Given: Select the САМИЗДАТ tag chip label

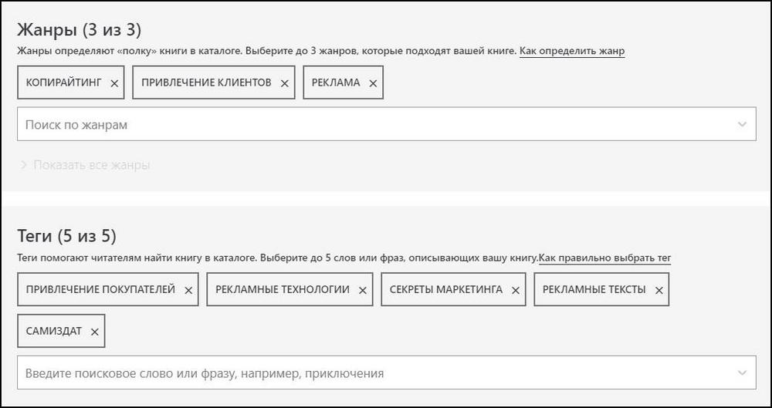Looking at the screenshot, I should 52,331.
